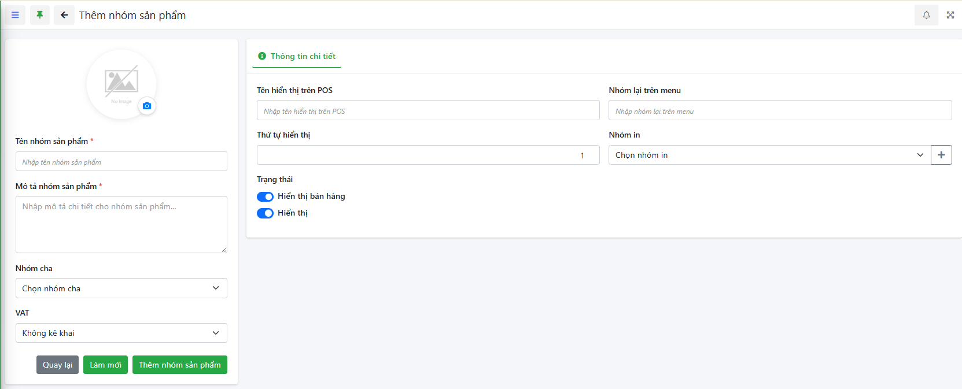Expand the Chọn nhóm in dropdown

(769, 155)
